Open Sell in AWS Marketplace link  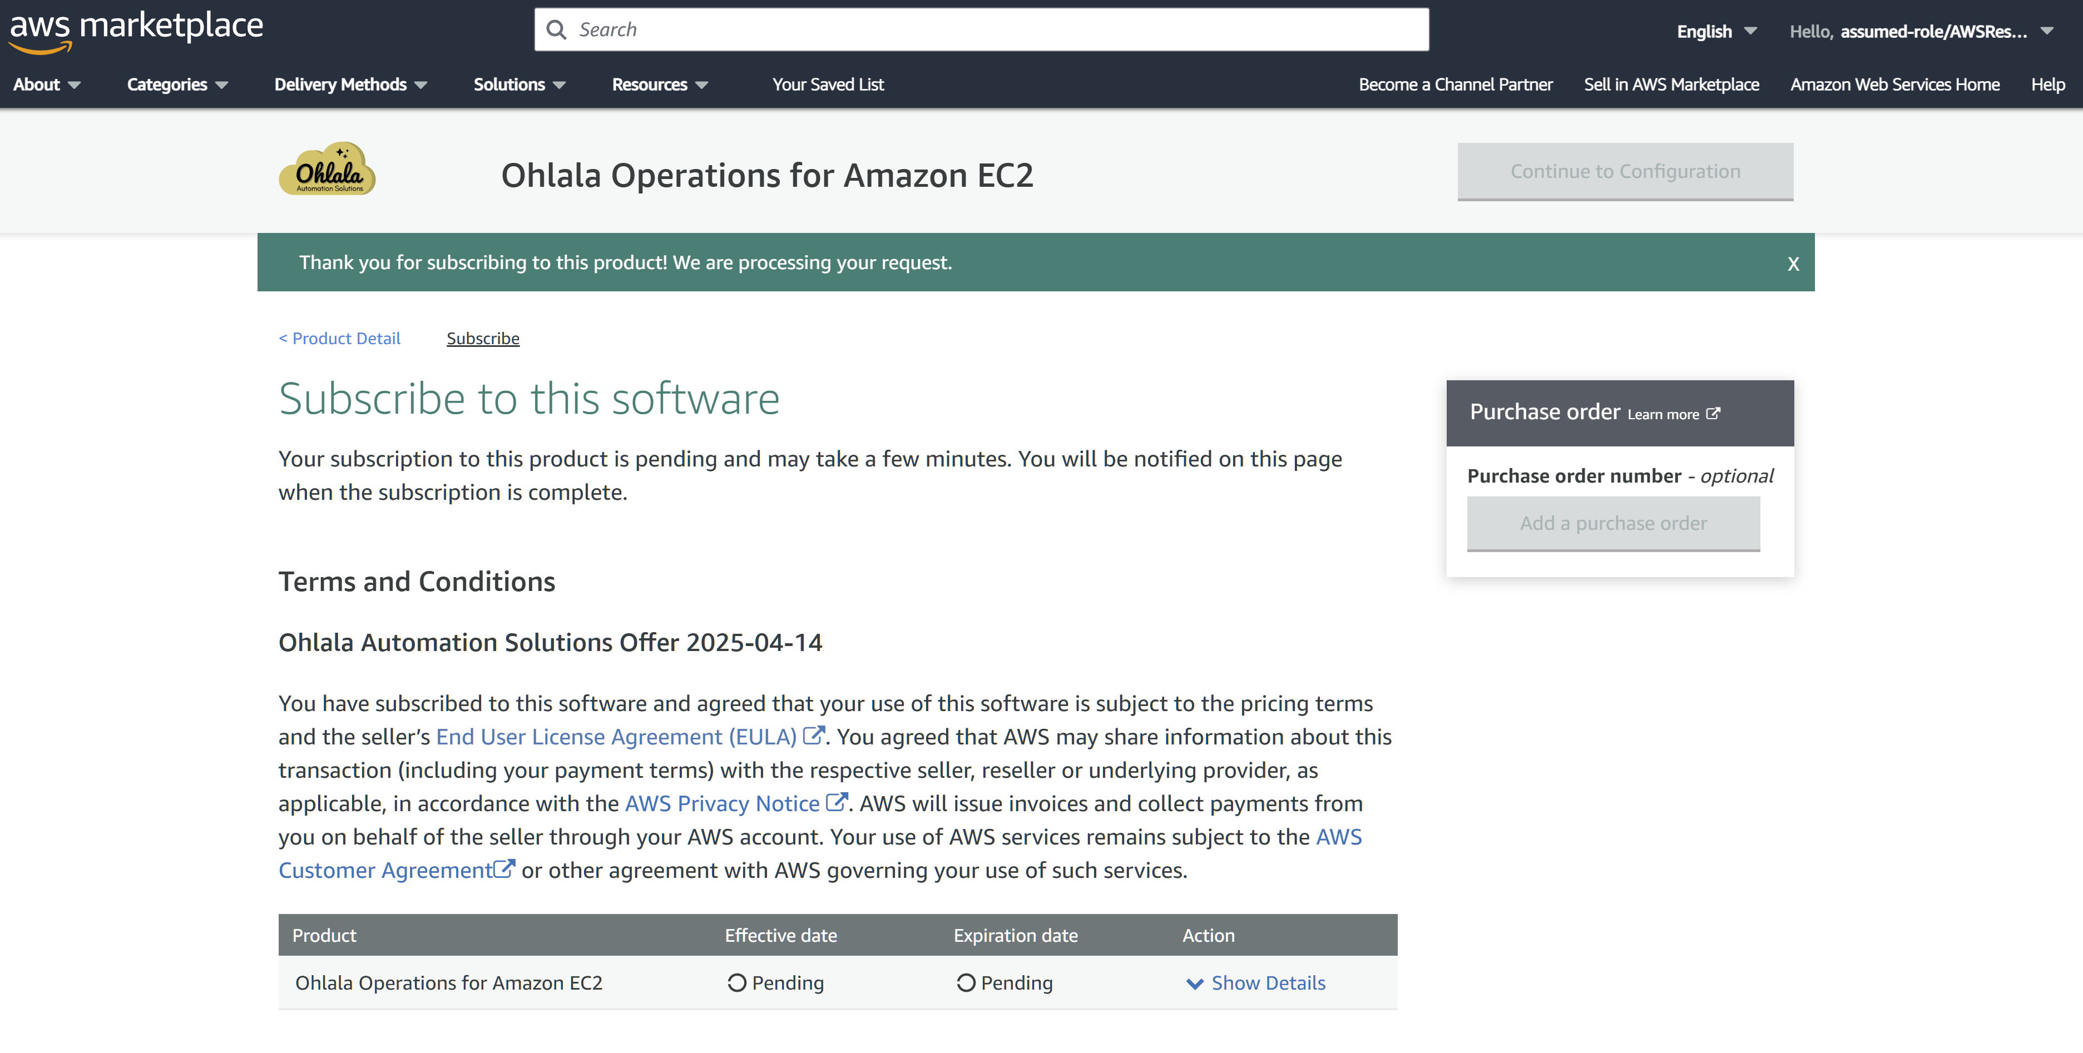pyautogui.click(x=1671, y=84)
